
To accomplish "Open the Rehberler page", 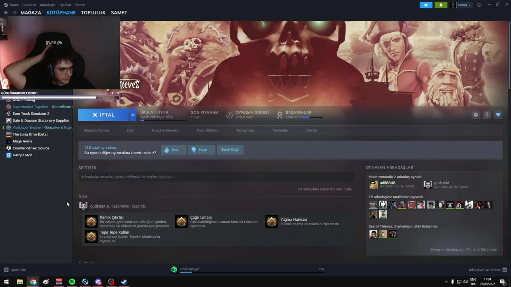I will [280, 130].
